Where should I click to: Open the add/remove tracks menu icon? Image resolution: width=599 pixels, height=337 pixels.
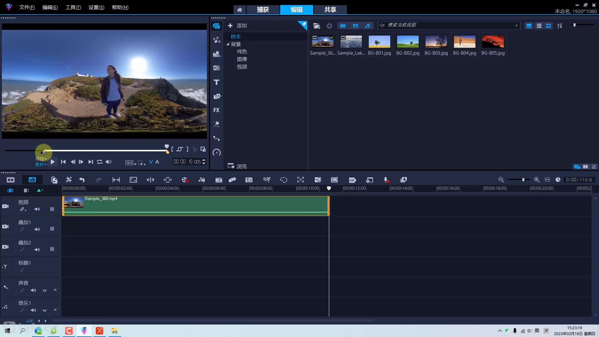coord(26,190)
